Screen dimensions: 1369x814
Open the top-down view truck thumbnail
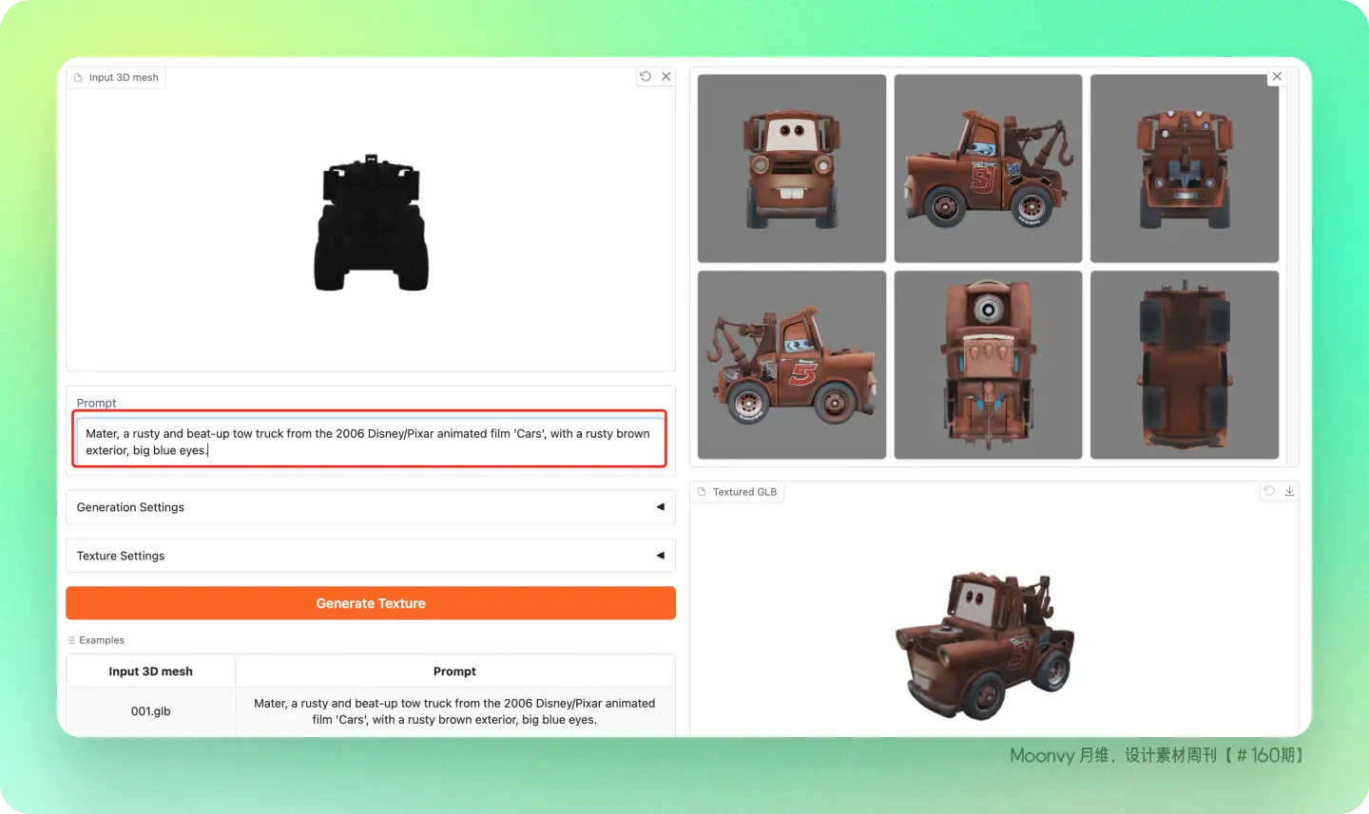pos(988,365)
